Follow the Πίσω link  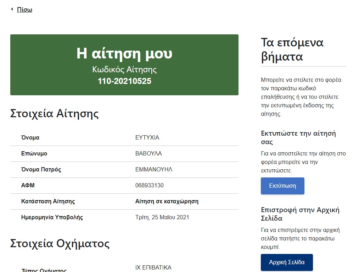[24, 10]
